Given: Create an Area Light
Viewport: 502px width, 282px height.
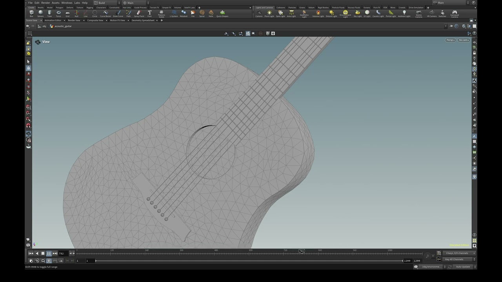Looking at the screenshot, I should click(291, 14).
